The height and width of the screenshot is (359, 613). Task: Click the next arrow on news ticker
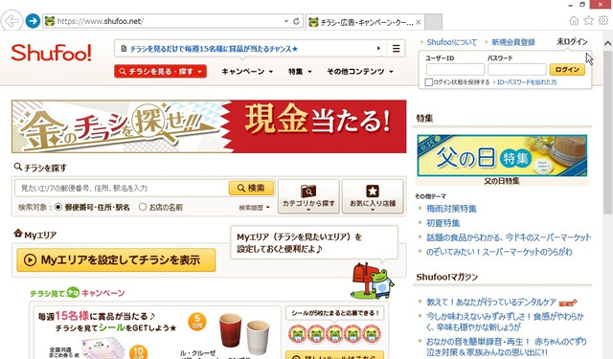coord(378,49)
